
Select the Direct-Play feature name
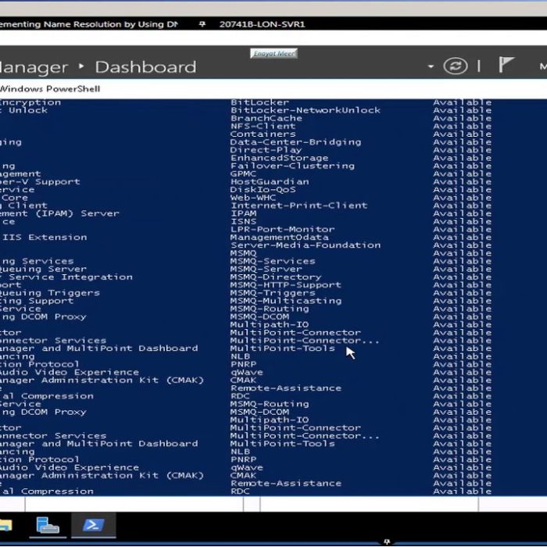[266, 150]
